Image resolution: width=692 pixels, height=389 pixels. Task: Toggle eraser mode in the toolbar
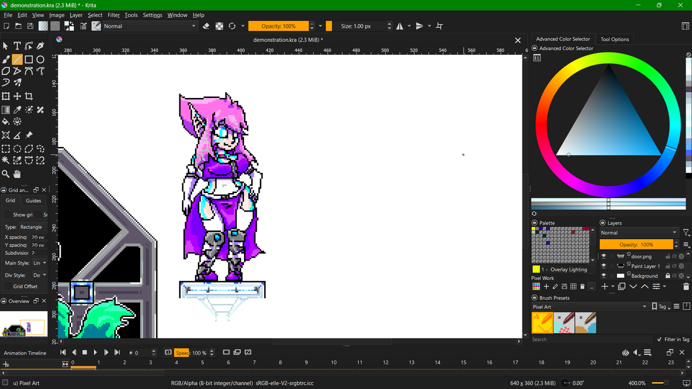coord(206,26)
